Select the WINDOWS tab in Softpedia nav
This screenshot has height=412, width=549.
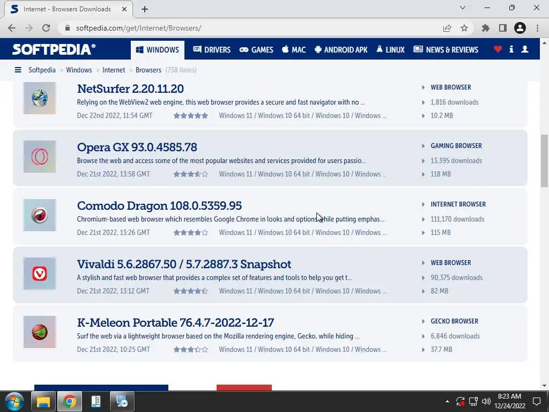(158, 50)
